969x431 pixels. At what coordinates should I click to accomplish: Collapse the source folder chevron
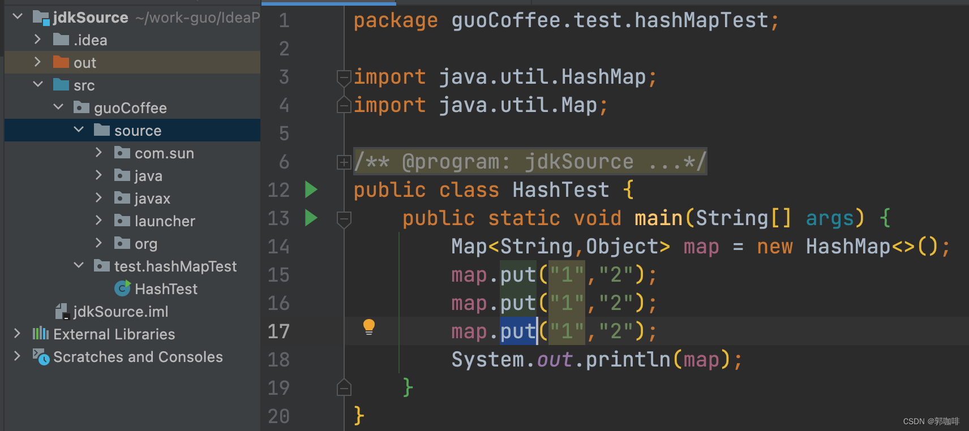79,130
